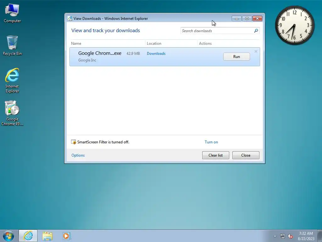Open the clock showing 7:32 AM
The image size is (322, 242).
306,236
